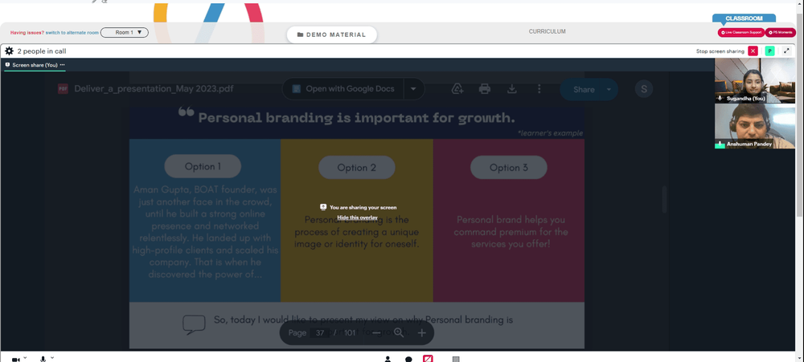The image size is (804, 362).
Task: Expand microphone options chevron
Action: click(52, 358)
